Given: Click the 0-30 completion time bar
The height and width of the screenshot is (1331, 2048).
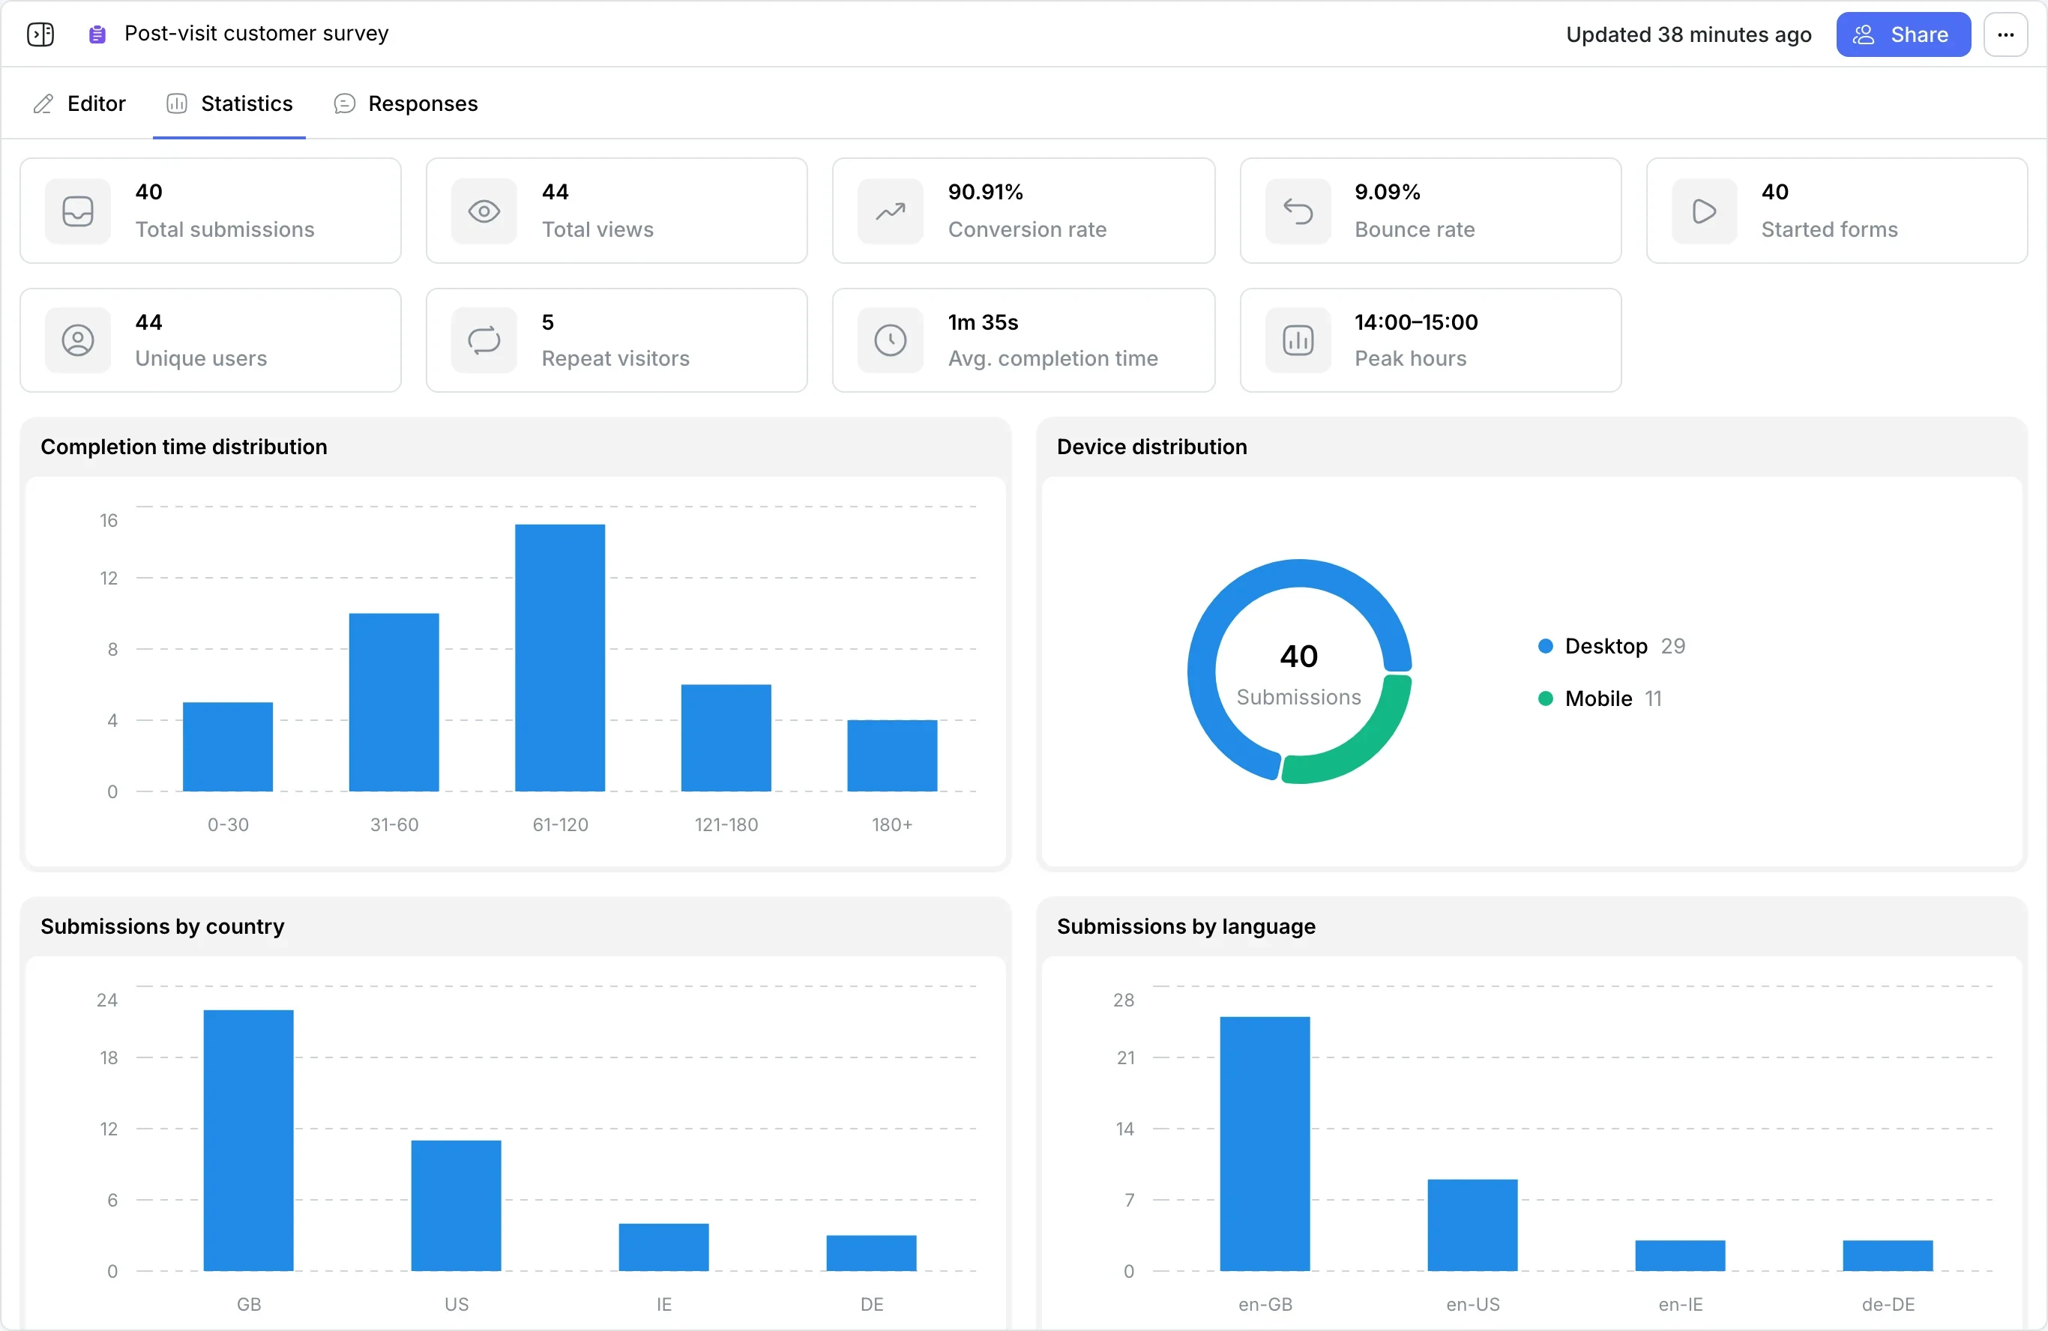Looking at the screenshot, I should click(228, 746).
